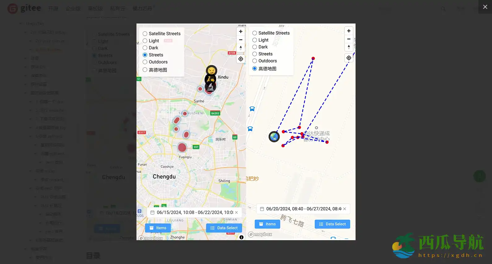Zoom in on the left Chengdu map
The height and width of the screenshot is (264, 492).
click(x=241, y=32)
